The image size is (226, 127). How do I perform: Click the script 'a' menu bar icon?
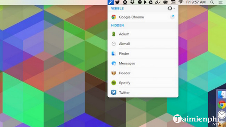[158, 2]
